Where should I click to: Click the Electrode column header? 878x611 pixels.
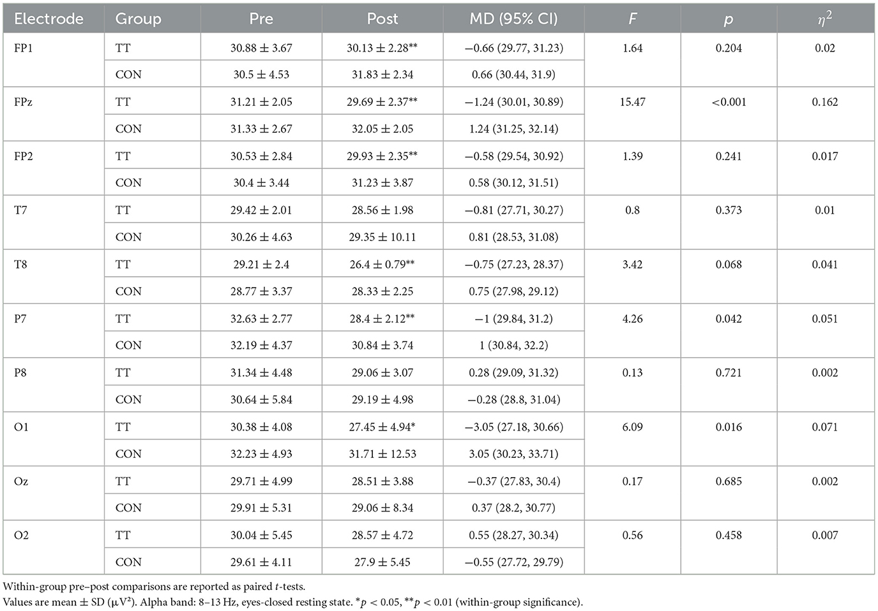click(x=49, y=19)
